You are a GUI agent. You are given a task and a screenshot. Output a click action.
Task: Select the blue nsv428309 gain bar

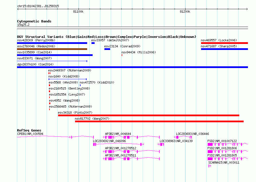pos(52,43)
